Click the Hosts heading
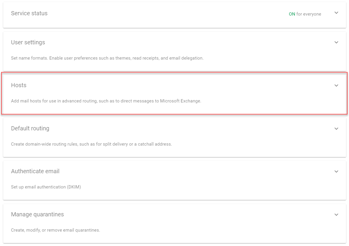Screen dimensions: 349x246 pyautogui.click(x=18, y=85)
